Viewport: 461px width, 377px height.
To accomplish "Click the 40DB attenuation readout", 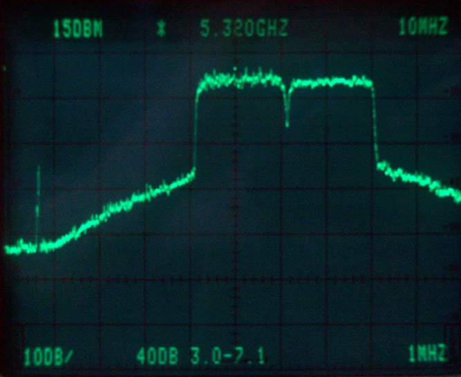I will pos(158,356).
